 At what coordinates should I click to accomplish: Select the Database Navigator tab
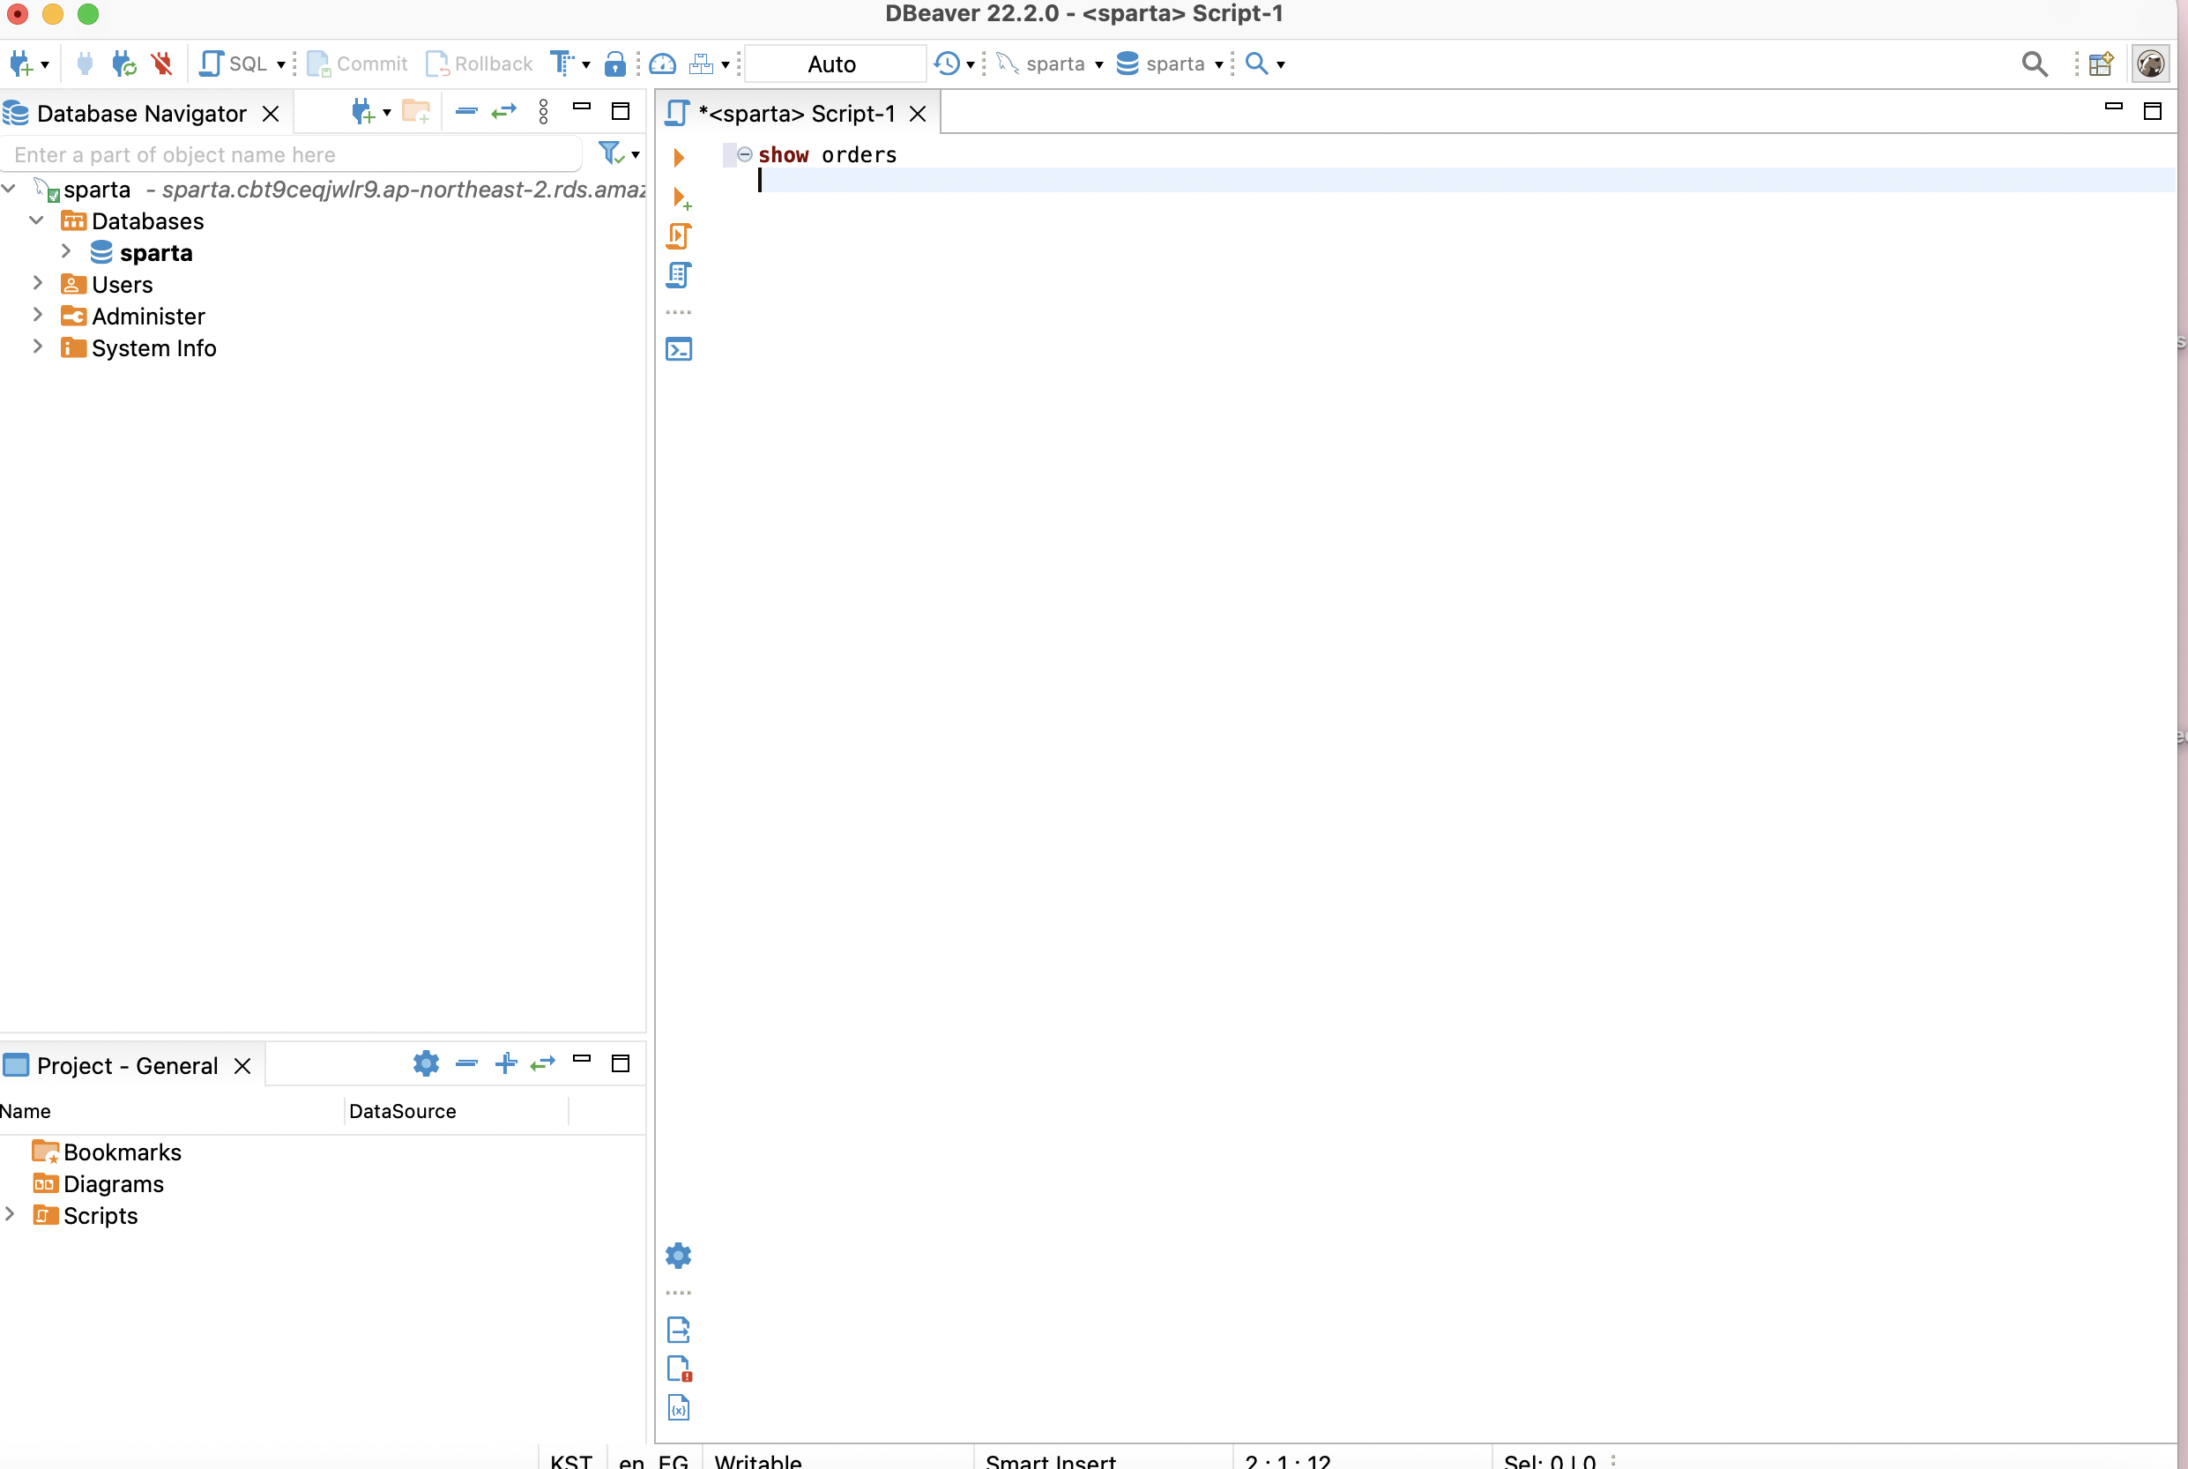[x=141, y=114]
